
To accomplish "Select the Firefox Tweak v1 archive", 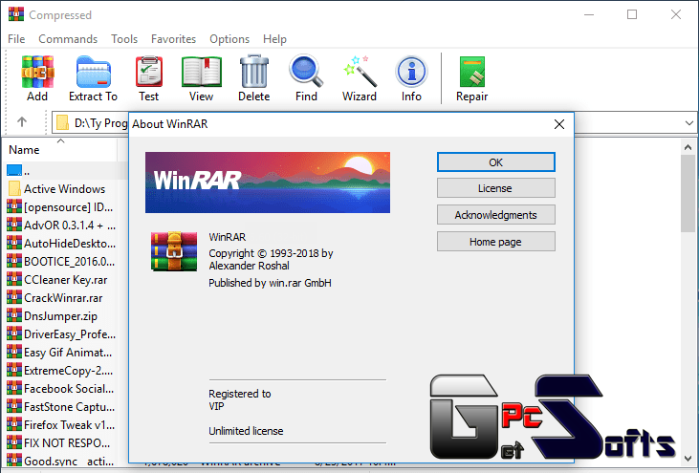I will [61, 425].
